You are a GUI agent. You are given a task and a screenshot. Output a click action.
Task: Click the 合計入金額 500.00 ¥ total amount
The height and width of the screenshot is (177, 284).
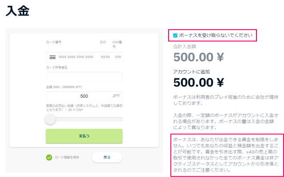tap(198, 57)
